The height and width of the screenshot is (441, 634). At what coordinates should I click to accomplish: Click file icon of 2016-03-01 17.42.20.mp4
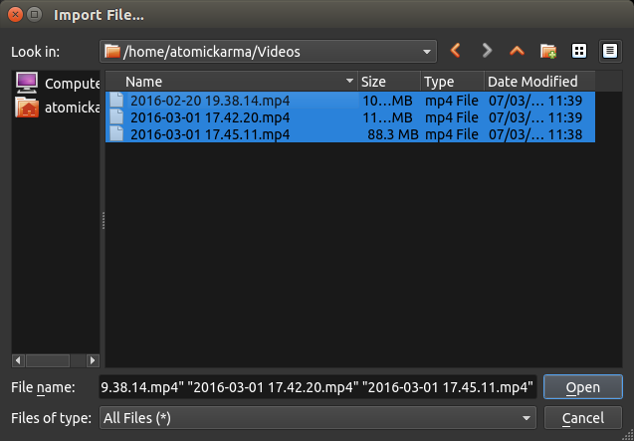click(x=116, y=116)
